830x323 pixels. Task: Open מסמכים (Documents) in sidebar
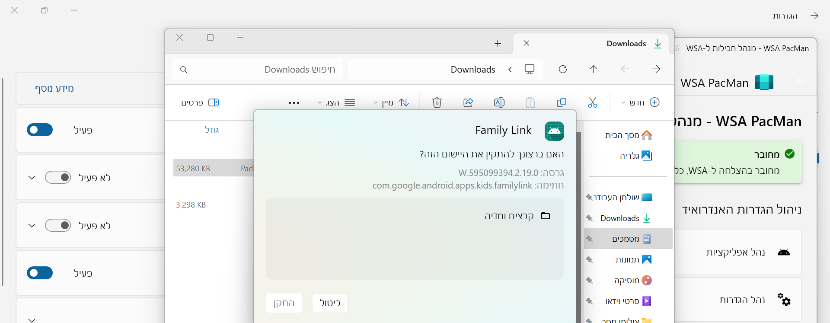coord(629,239)
